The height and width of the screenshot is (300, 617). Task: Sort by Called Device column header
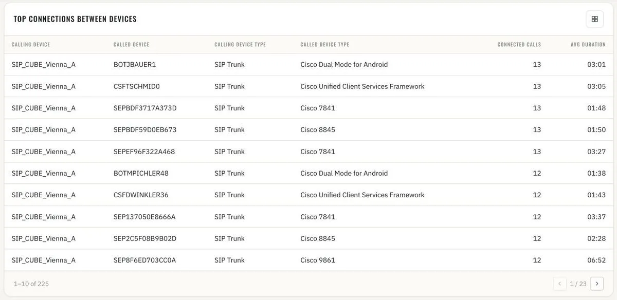click(x=132, y=45)
